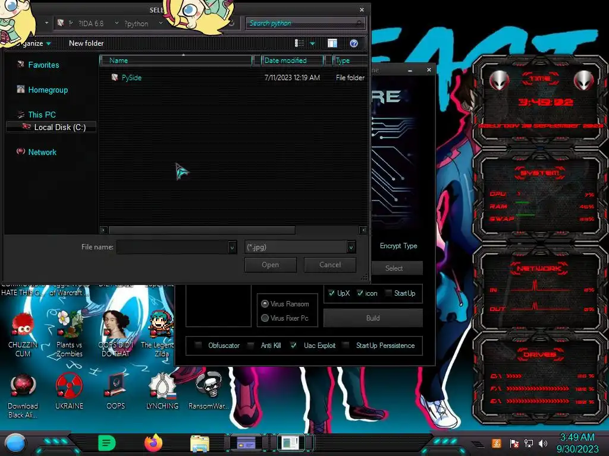Click the Start orb on taskbar
The height and width of the screenshot is (456, 609).
click(15, 444)
